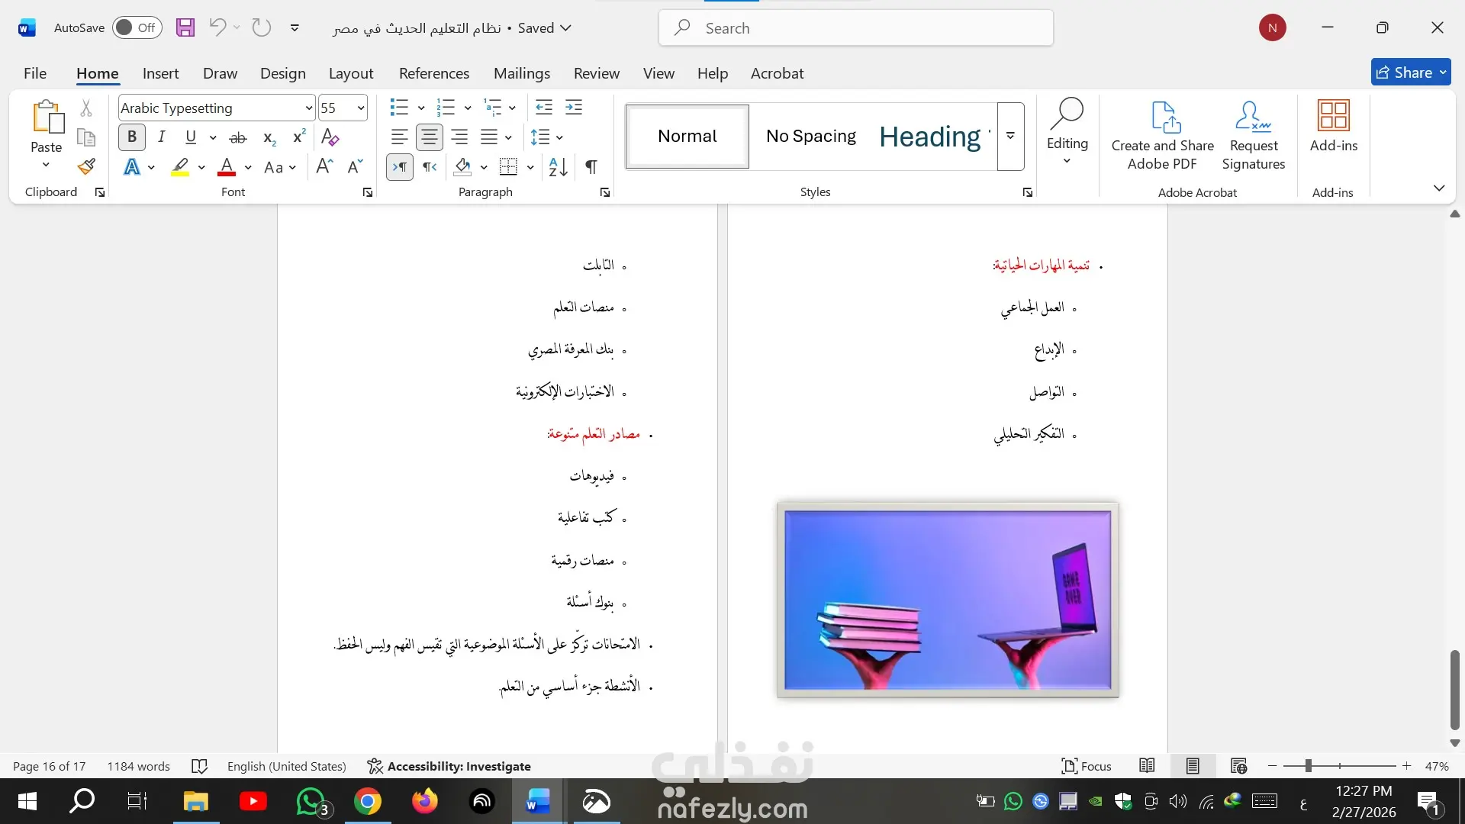This screenshot has height=824, width=1465.
Task: Toggle Bold formatting button
Action: [x=131, y=137]
